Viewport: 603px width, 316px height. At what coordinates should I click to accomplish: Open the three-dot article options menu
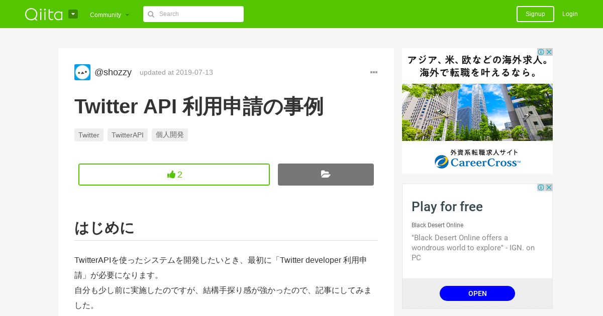point(374,72)
